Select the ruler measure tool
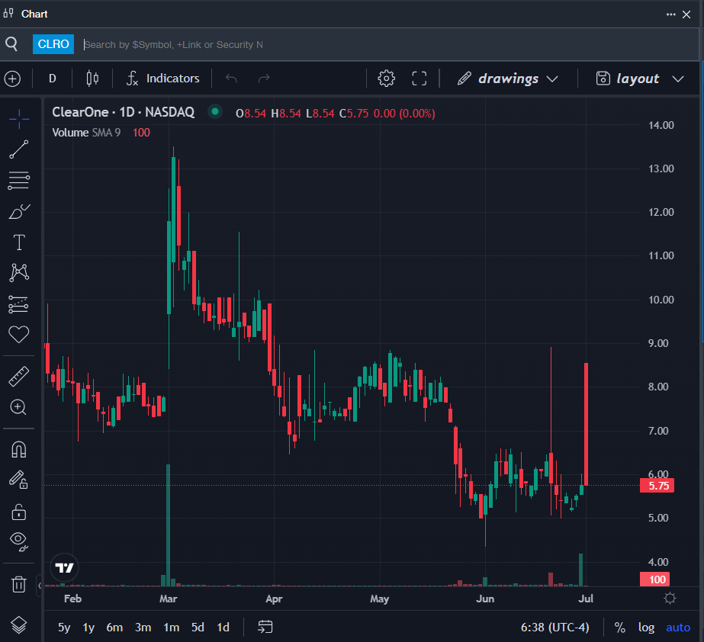The width and height of the screenshot is (704, 642). [19, 376]
